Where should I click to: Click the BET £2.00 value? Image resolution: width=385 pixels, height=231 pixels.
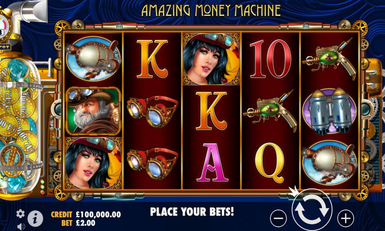point(85,223)
